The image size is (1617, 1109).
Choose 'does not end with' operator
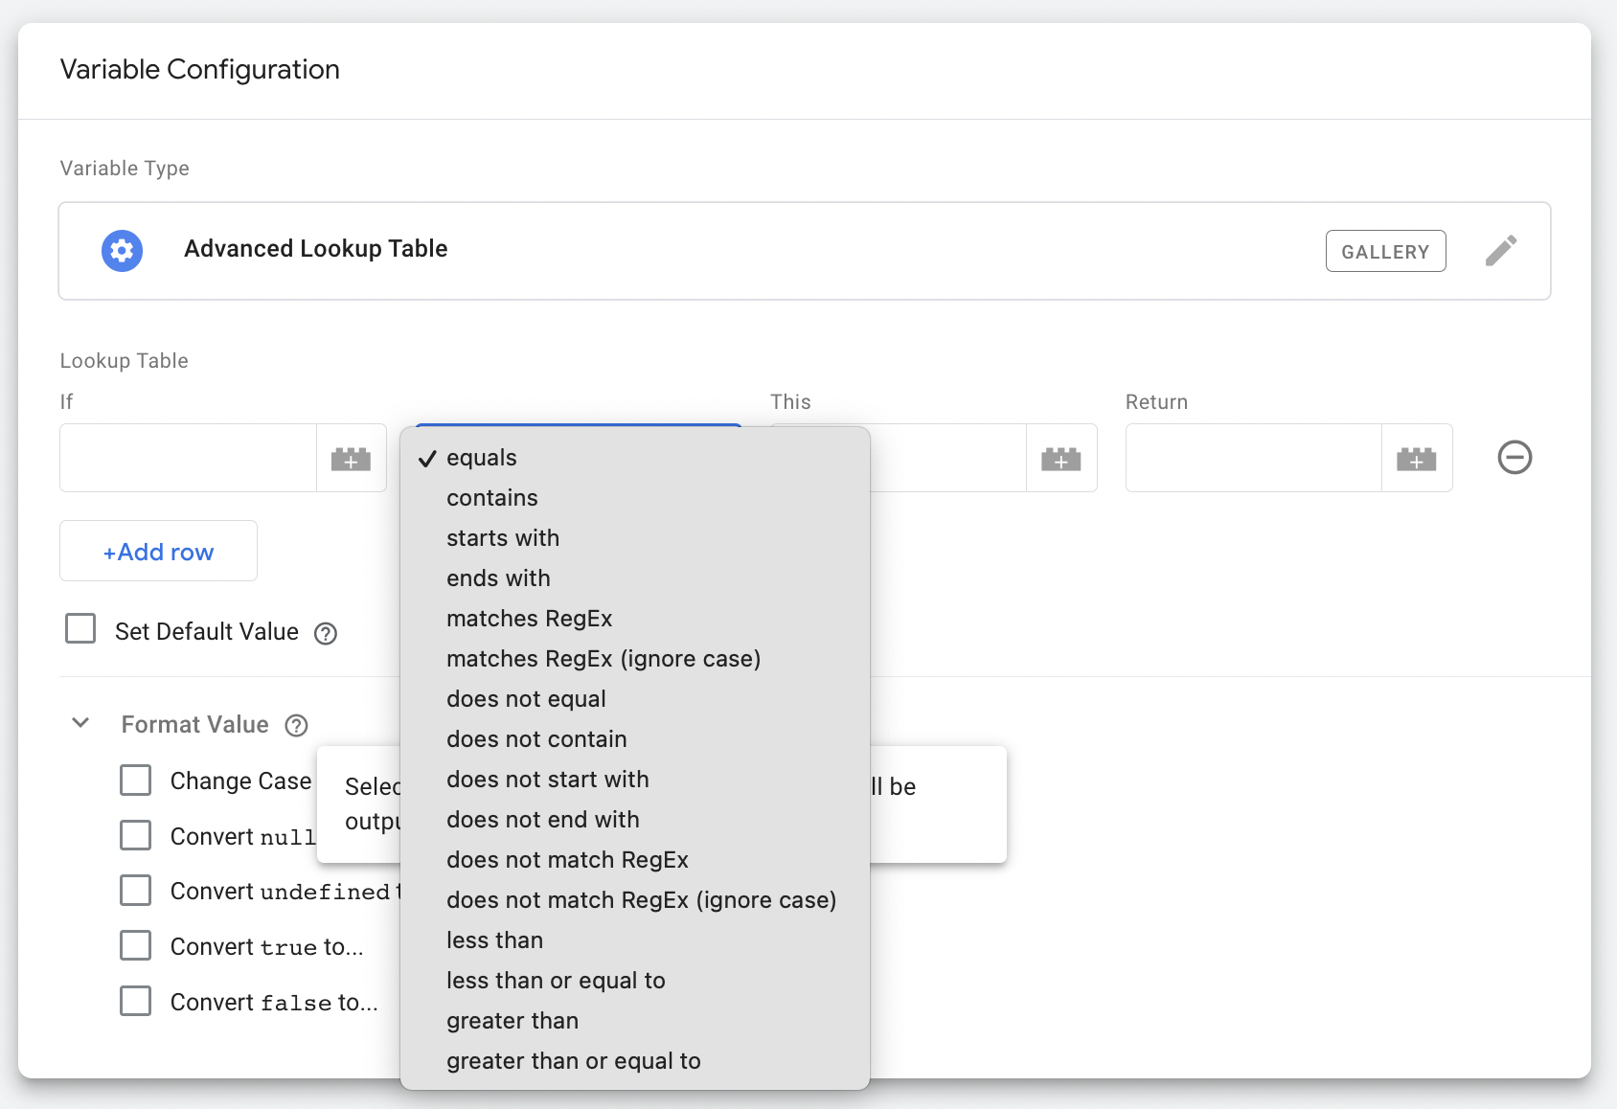(635, 820)
